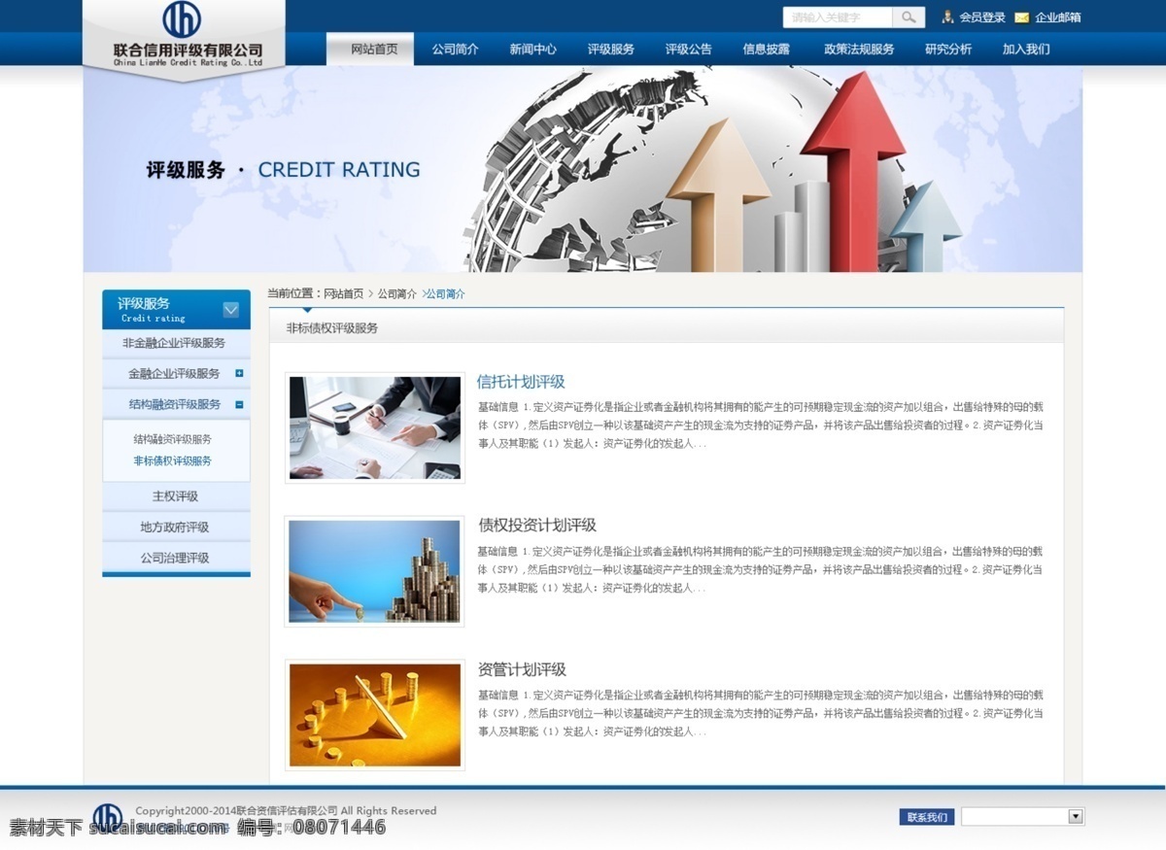Click the 企业邮箱 link

click(x=1058, y=17)
